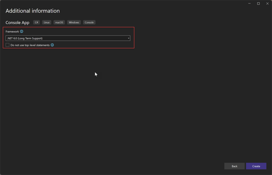Select the macOS platform tag

click(59, 22)
